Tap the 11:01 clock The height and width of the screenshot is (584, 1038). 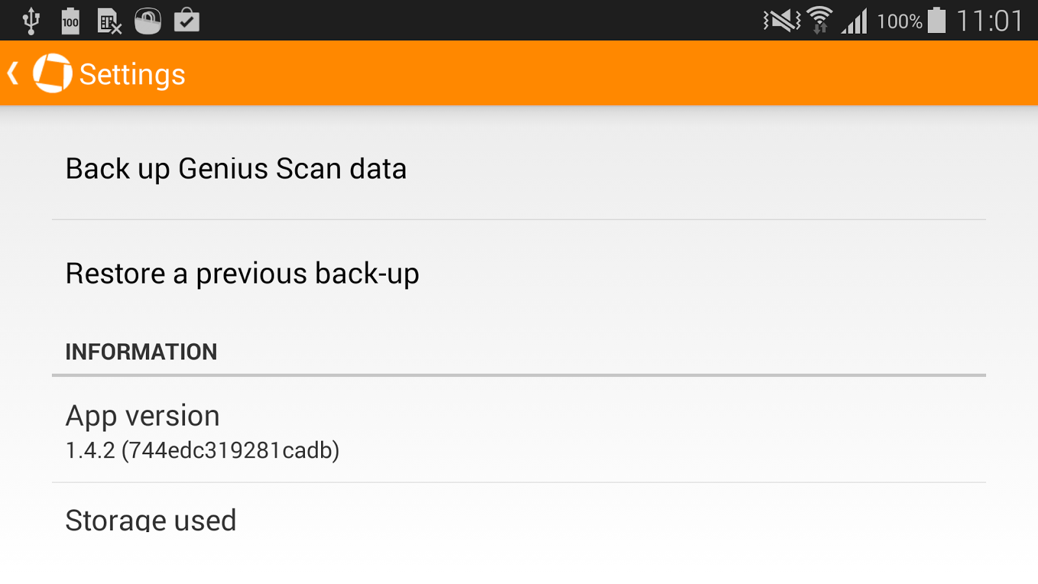pos(990,21)
